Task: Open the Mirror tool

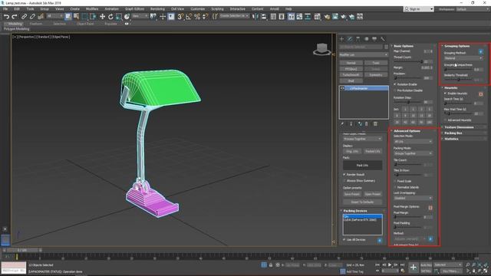Action: [255, 17]
